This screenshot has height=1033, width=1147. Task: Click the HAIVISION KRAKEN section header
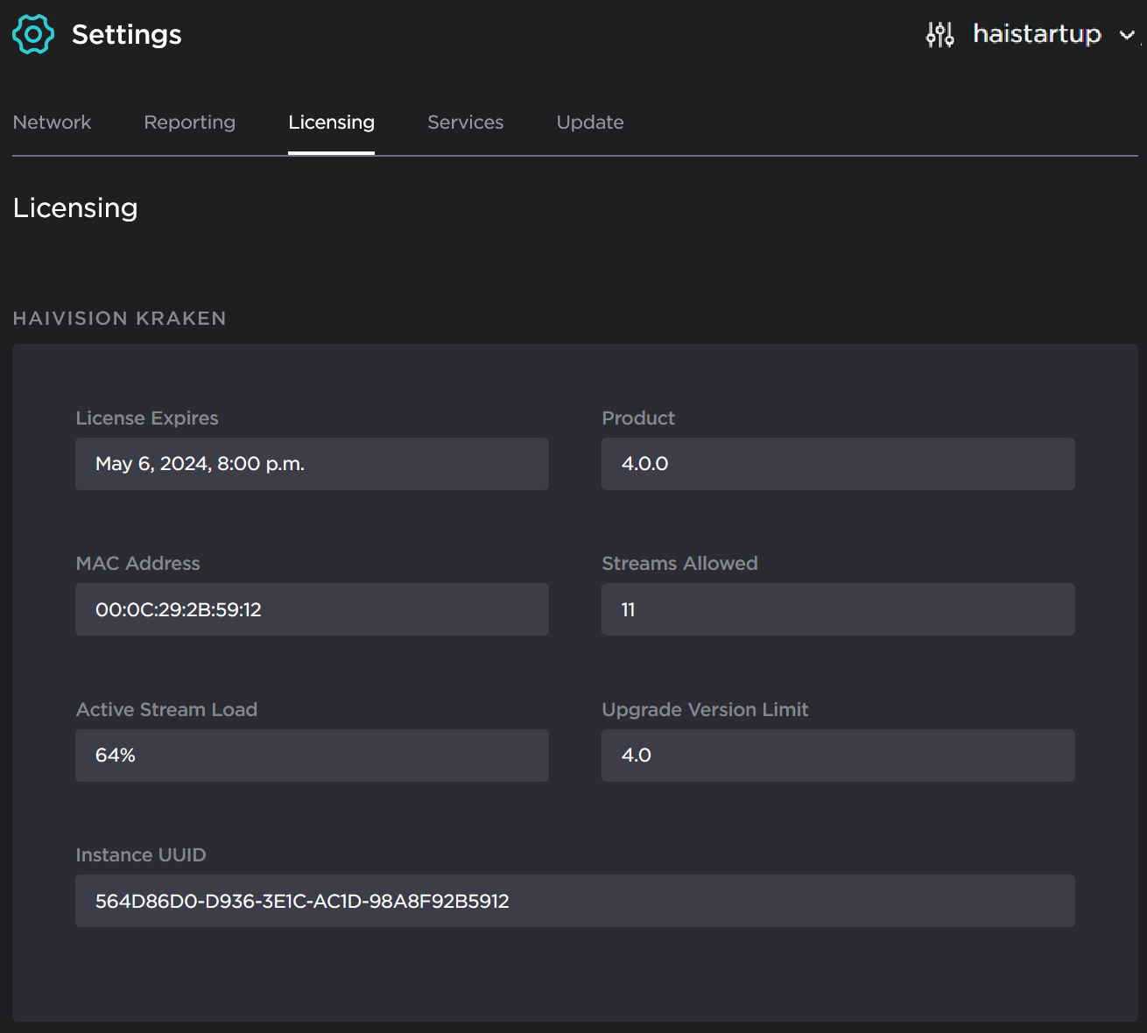point(119,319)
